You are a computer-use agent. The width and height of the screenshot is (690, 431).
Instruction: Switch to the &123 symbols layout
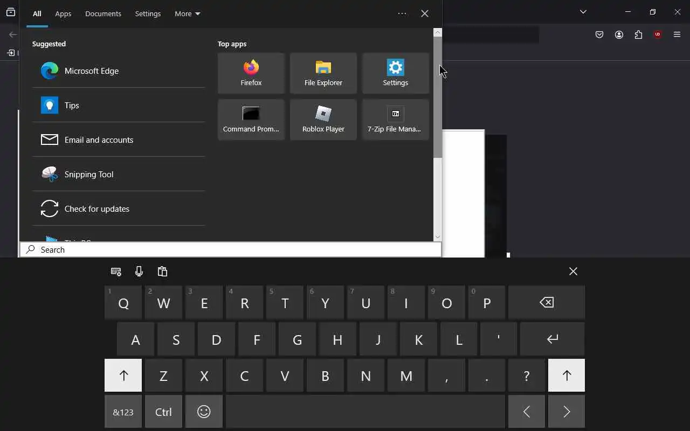pyautogui.click(x=123, y=412)
